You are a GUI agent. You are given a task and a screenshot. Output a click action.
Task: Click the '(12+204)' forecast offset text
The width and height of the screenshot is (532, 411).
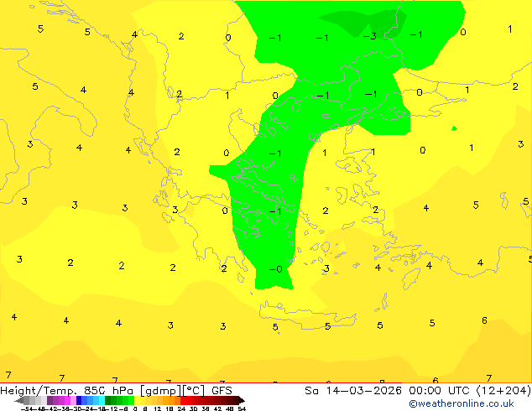(x=503, y=391)
